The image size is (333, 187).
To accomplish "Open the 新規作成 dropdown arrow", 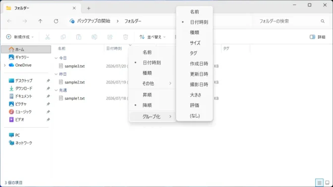I will 33,37.
